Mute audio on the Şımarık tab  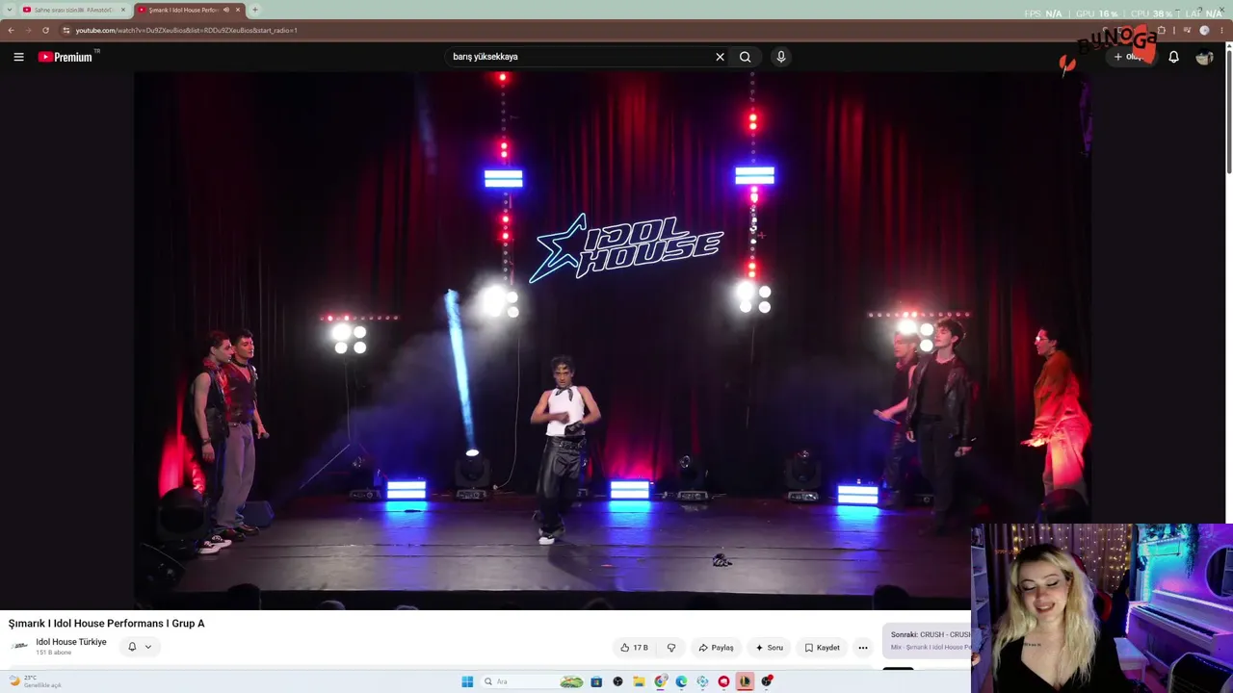point(226,10)
